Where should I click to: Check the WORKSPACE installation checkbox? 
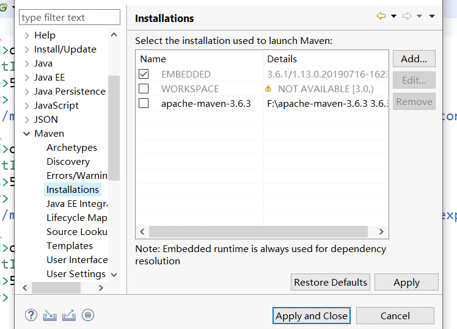coord(144,89)
